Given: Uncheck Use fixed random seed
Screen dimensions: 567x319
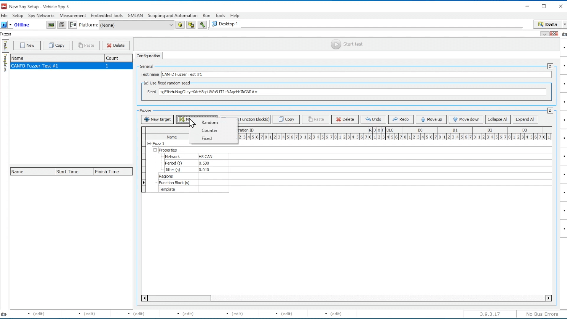Looking at the screenshot, I should point(146,83).
